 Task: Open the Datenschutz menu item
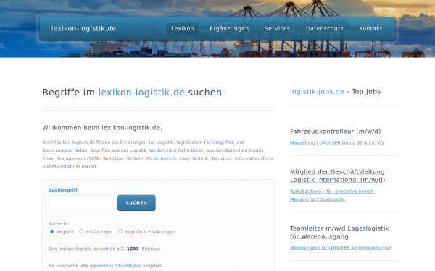click(324, 28)
